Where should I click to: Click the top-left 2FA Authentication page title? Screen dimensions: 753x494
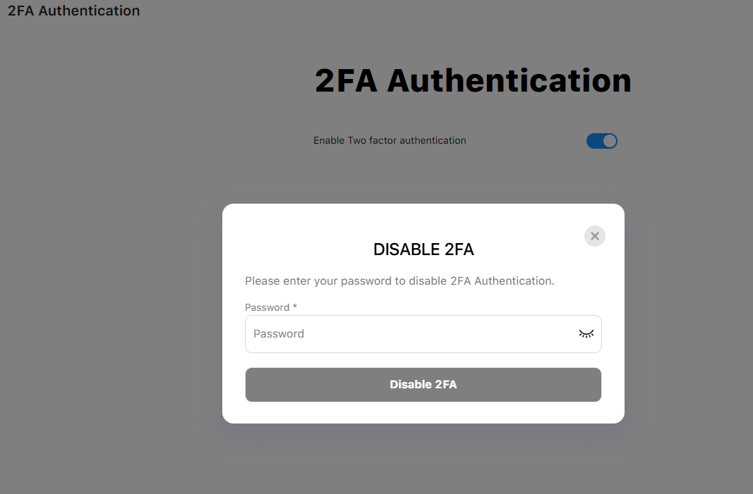[73, 11]
